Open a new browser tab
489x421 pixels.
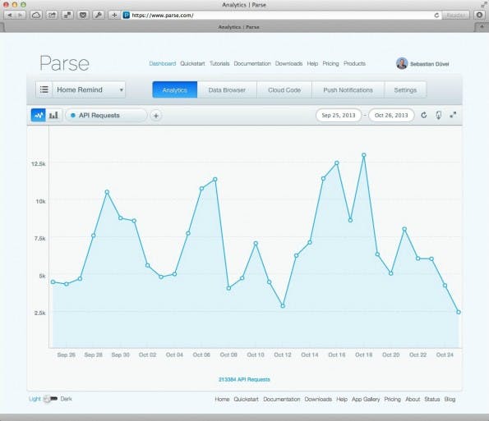[482, 27]
